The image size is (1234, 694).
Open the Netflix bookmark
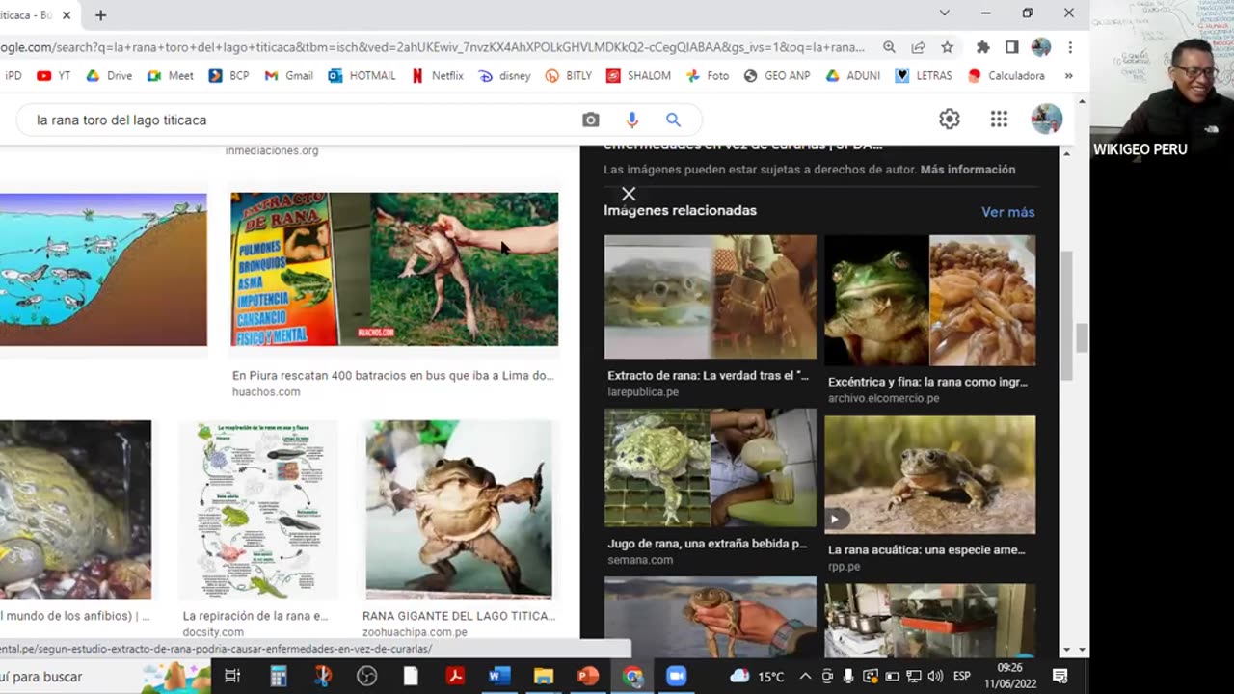[x=437, y=75]
